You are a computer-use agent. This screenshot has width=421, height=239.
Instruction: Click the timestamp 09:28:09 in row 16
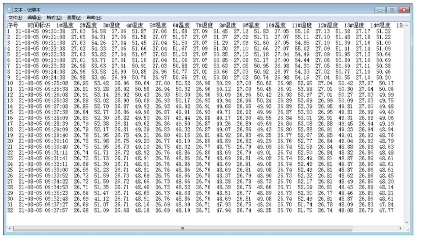56,118
